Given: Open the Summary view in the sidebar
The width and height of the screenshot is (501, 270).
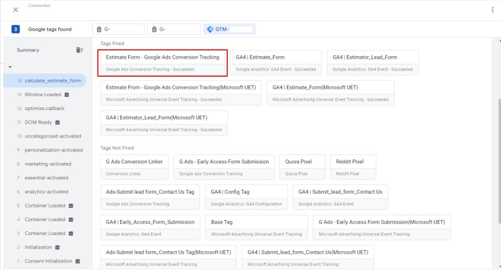Looking at the screenshot, I should point(28,50).
